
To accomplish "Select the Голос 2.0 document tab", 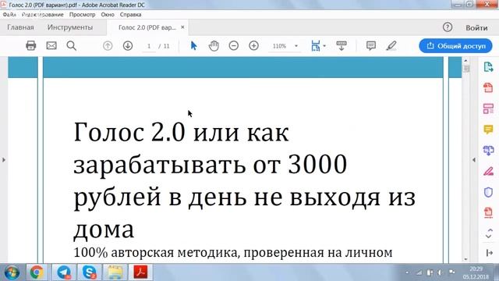I will click(x=147, y=28).
